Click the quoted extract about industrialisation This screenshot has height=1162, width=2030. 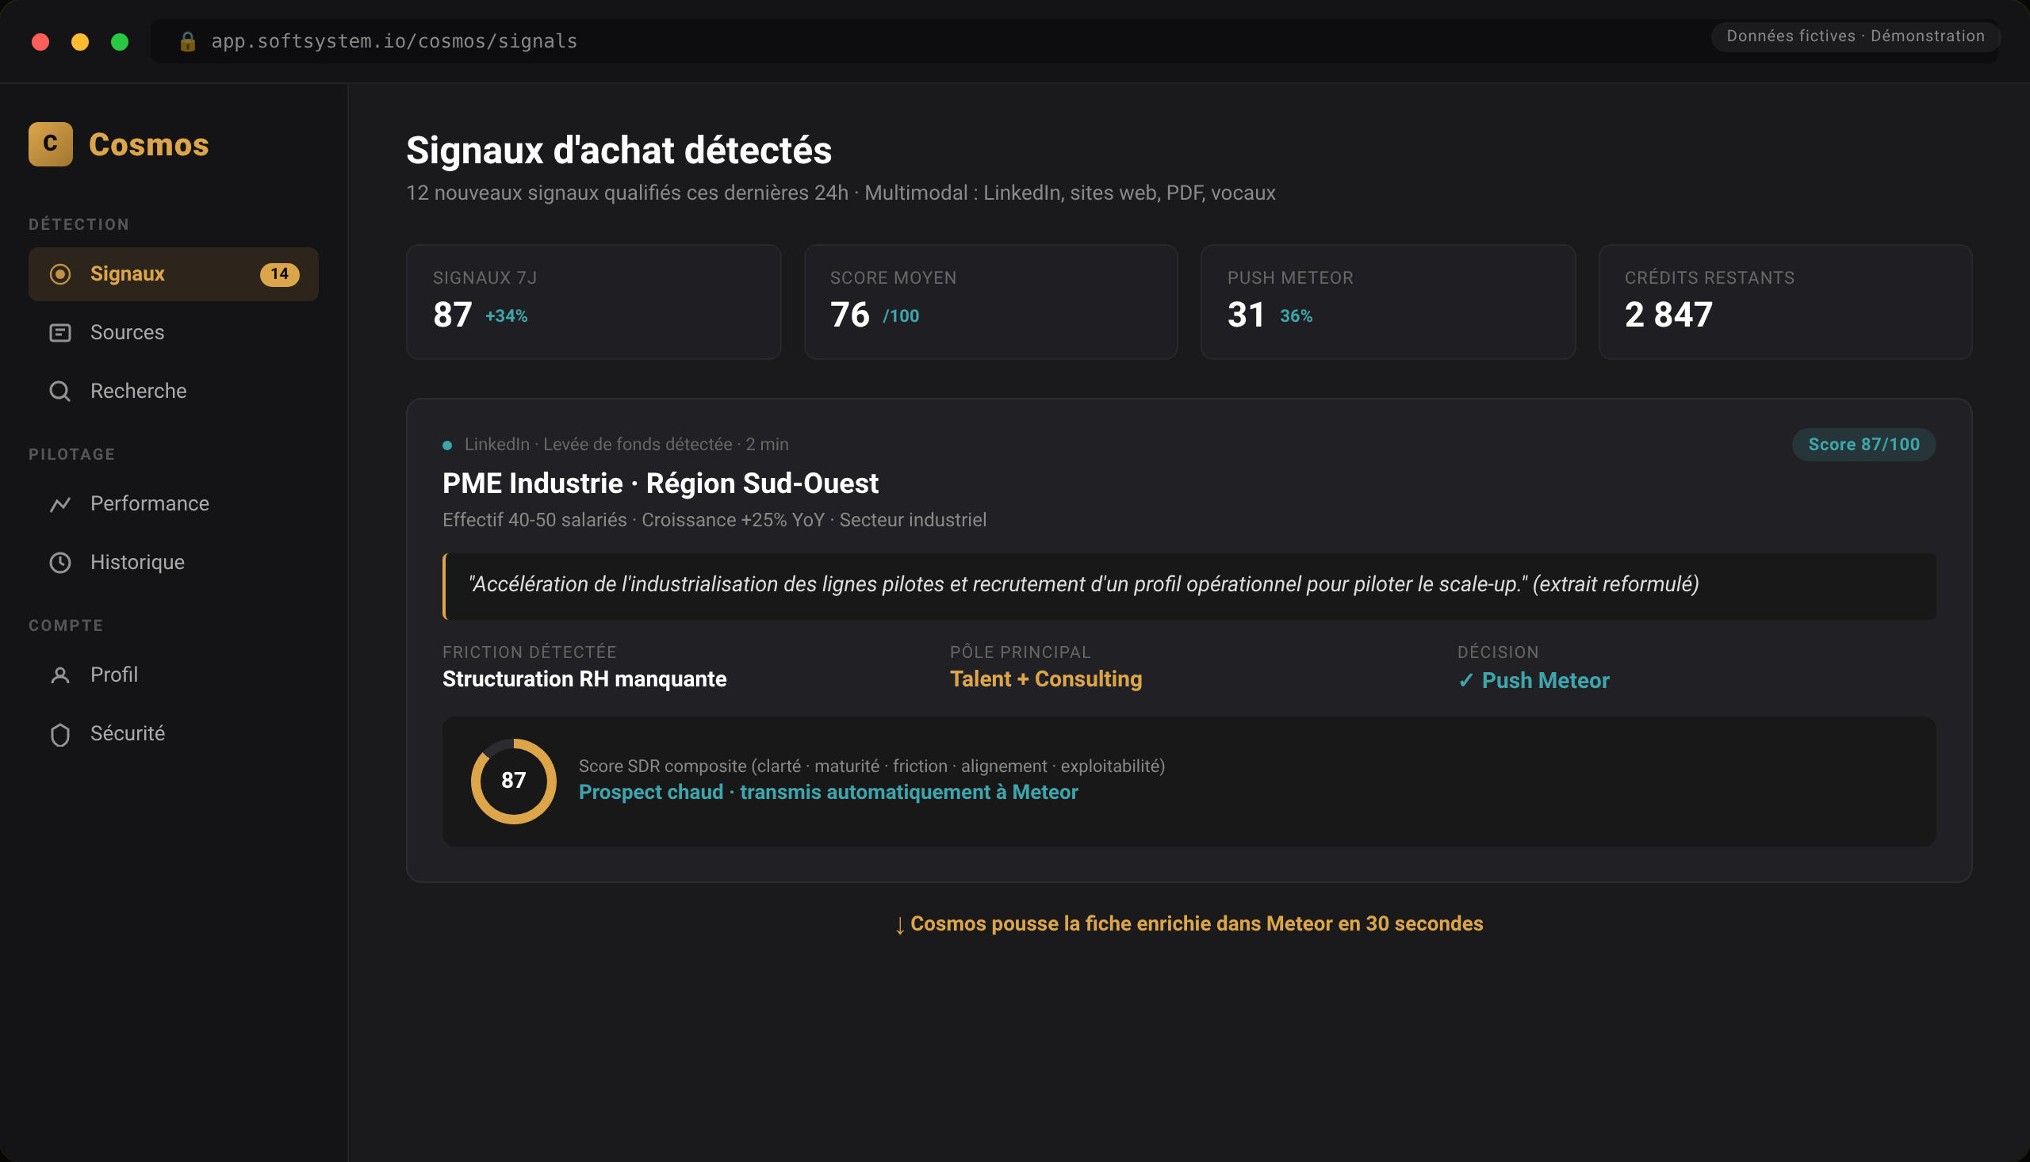click(1189, 587)
